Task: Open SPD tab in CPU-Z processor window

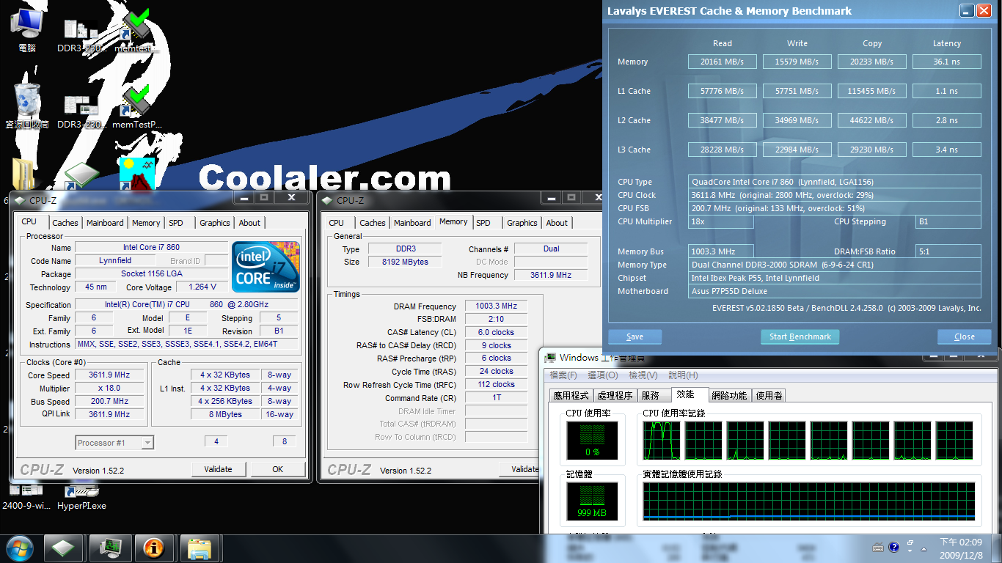Action: click(x=176, y=223)
